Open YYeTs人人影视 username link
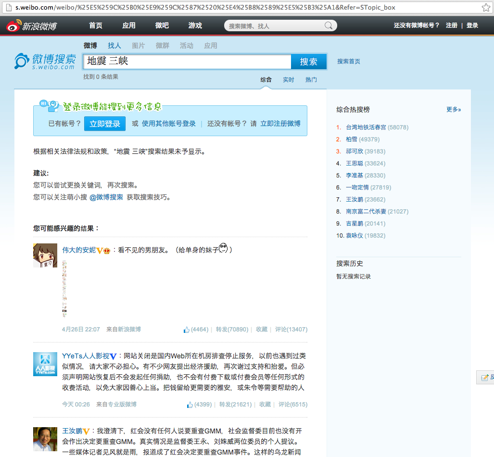The width and height of the screenshot is (494, 457). (x=85, y=356)
